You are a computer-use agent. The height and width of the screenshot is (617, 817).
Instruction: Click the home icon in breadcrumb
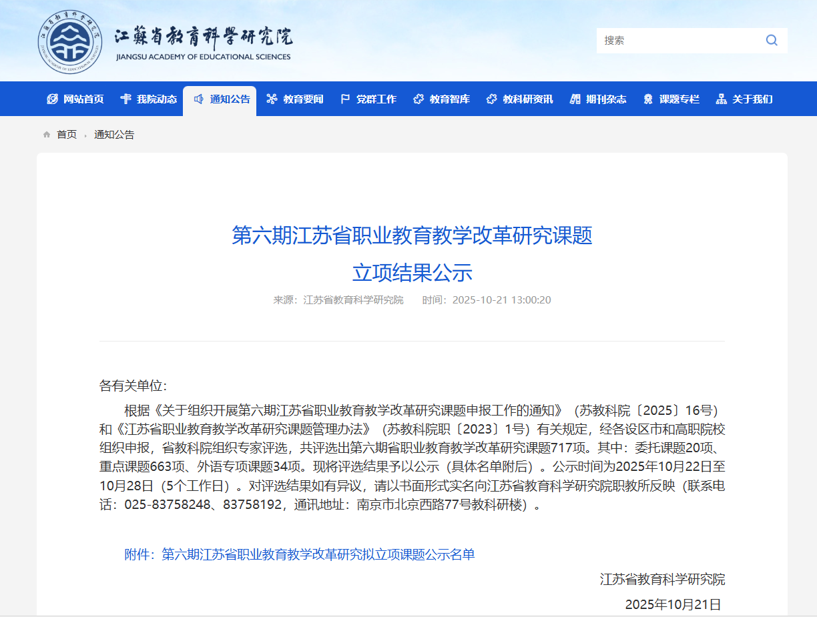coord(47,135)
